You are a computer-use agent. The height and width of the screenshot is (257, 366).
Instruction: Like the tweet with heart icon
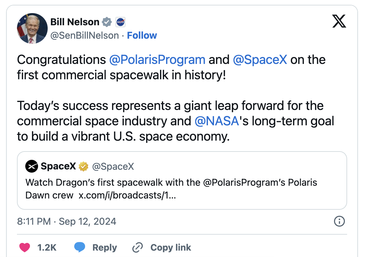tap(25, 247)
